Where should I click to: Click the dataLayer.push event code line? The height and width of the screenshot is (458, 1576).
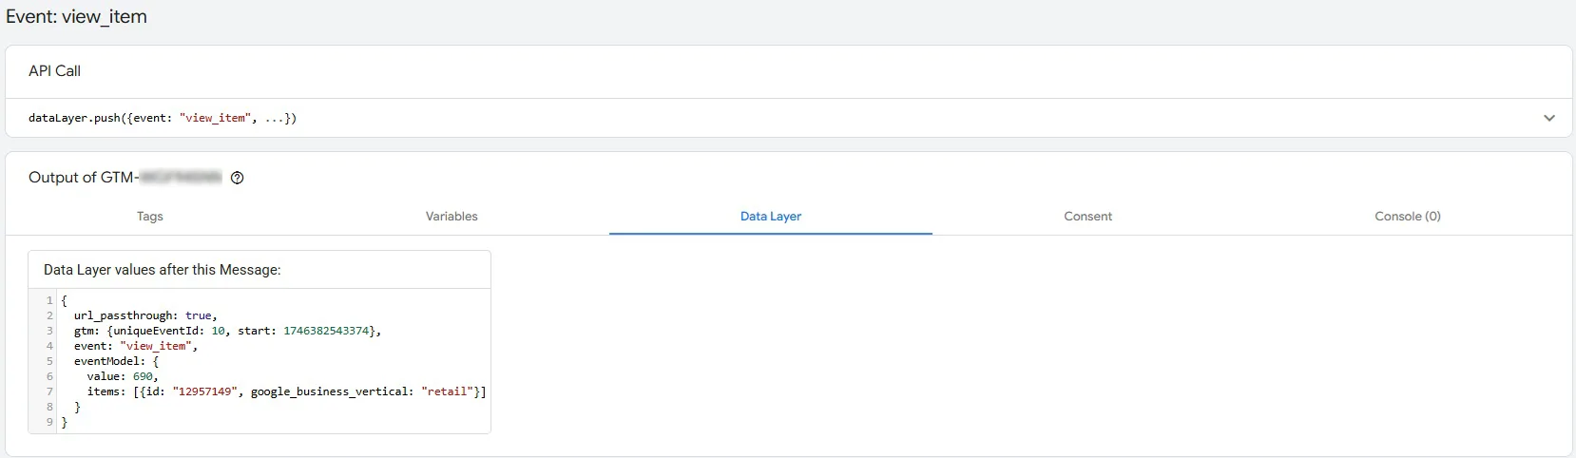163,118
